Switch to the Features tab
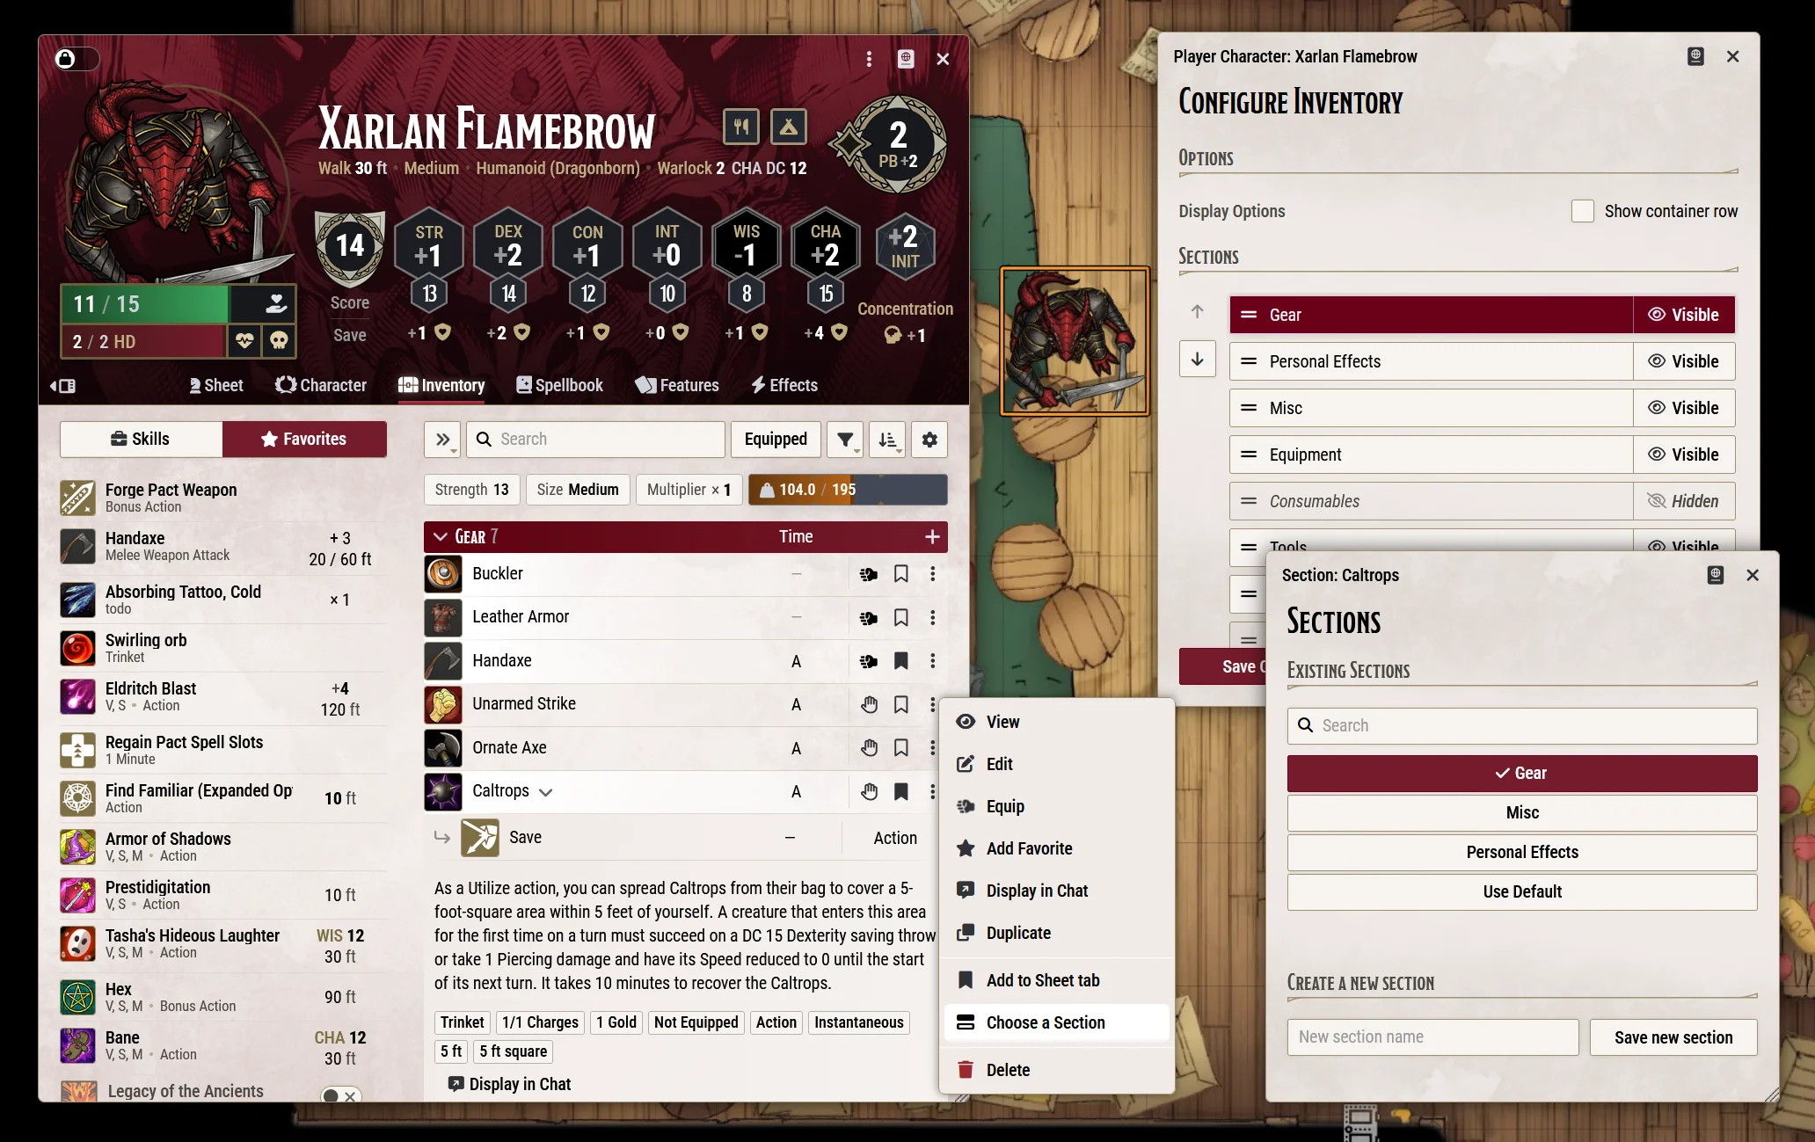Viewport: 1815px width, 1142px height. [677, 385]
